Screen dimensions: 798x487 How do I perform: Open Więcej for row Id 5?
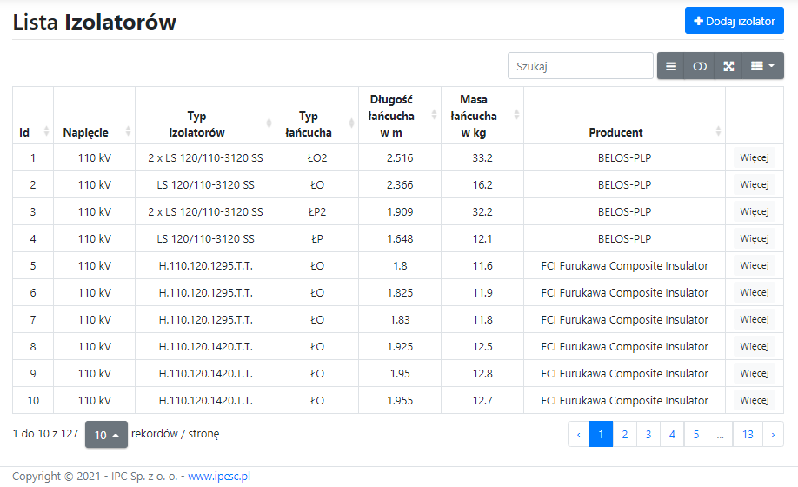click(x=754, y=266)
